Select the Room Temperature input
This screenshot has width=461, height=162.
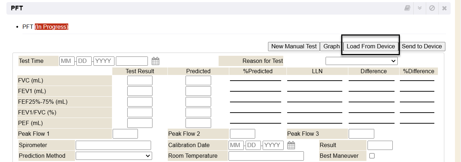click(266, 156)
